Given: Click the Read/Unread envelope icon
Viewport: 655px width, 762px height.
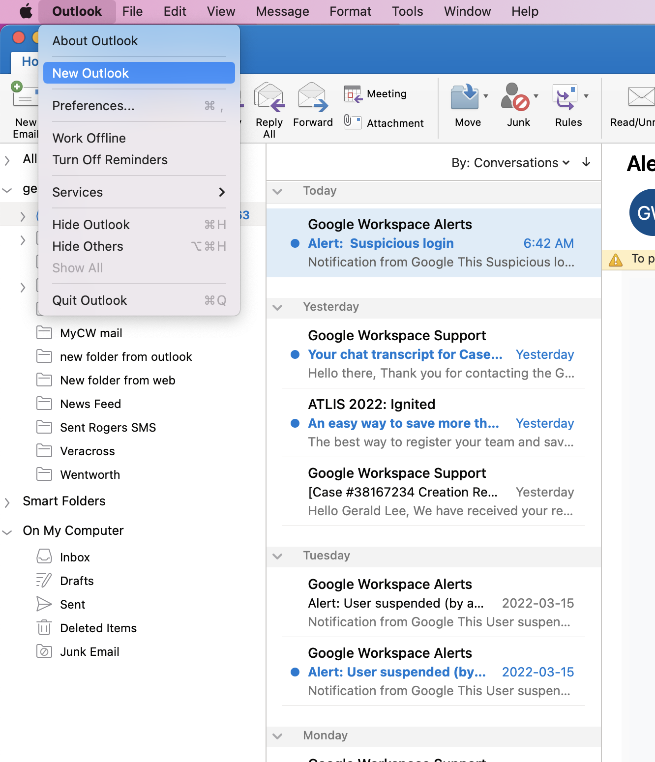Looking at the screenshot, I should [641, 96].
